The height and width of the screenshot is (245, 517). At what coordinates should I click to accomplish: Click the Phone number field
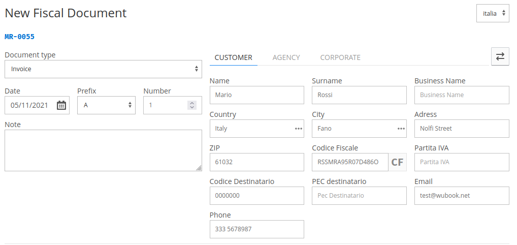tap(256, 229)
